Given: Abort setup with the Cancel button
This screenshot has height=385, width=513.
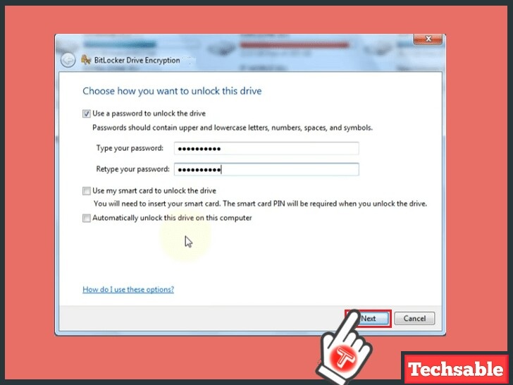Looking at the screenshot, I should [414, 319].
